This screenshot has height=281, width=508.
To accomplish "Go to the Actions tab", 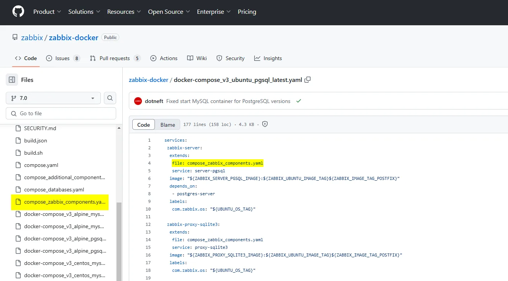I will tap(164, 58).
